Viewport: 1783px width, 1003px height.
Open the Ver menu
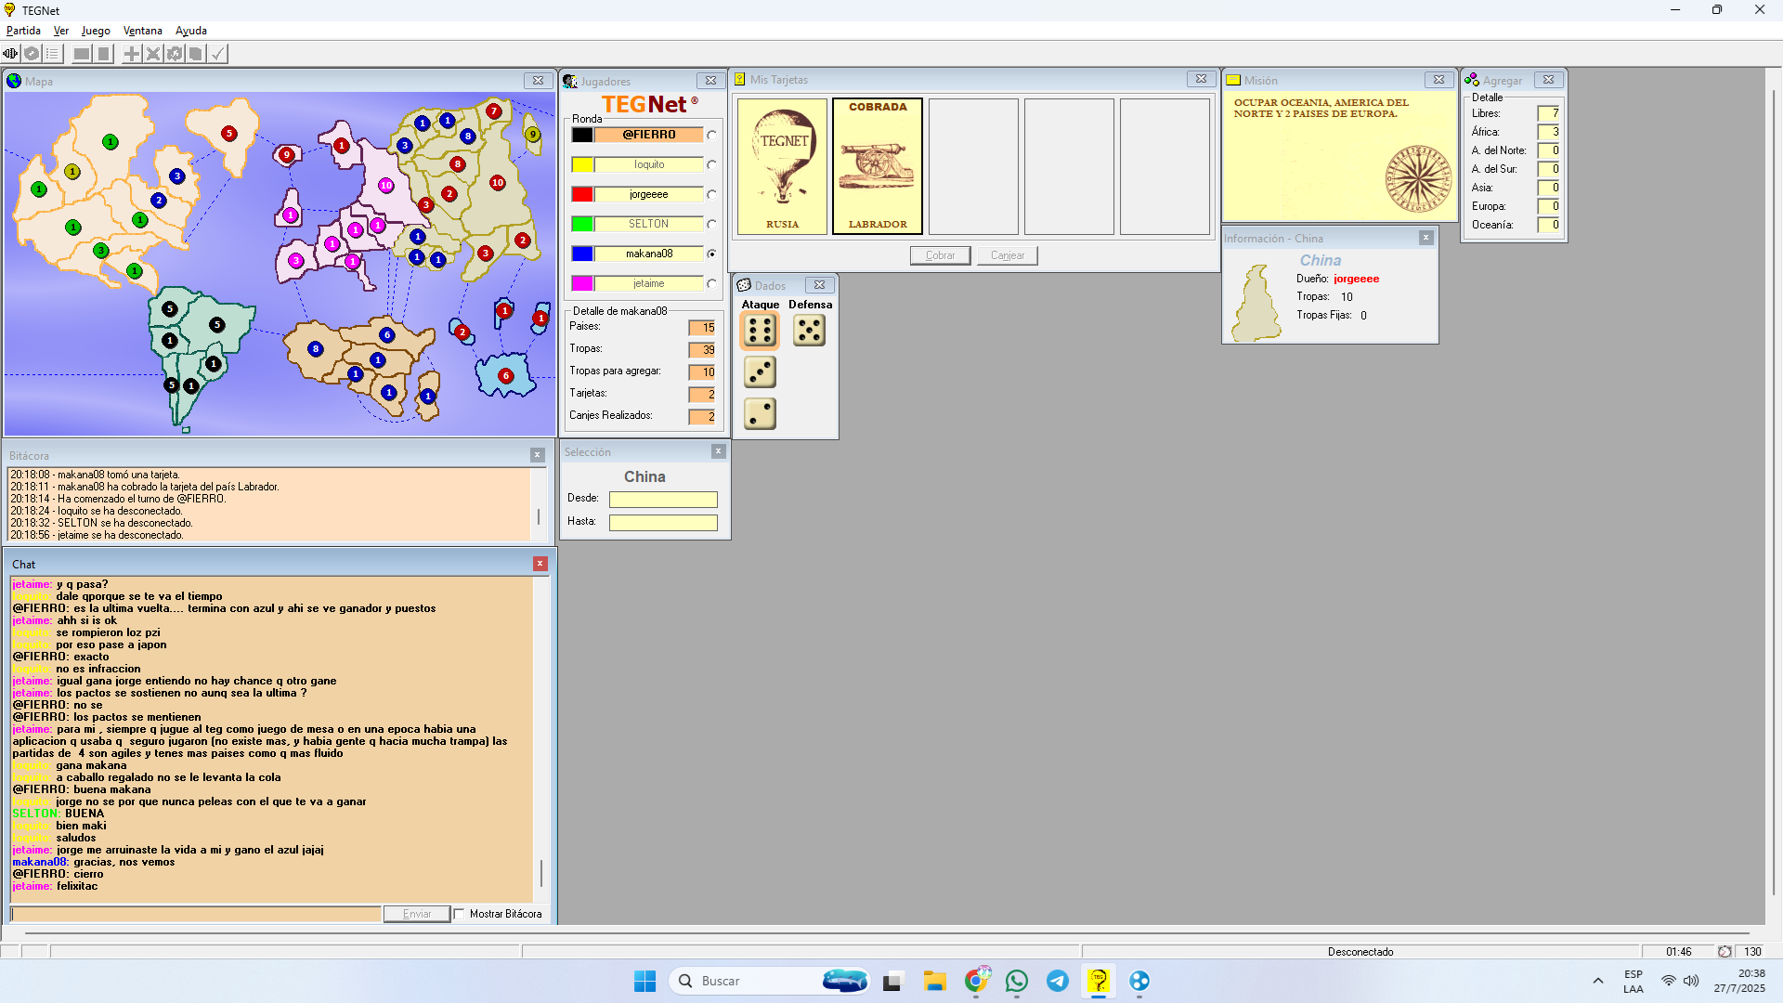[61, 31]
